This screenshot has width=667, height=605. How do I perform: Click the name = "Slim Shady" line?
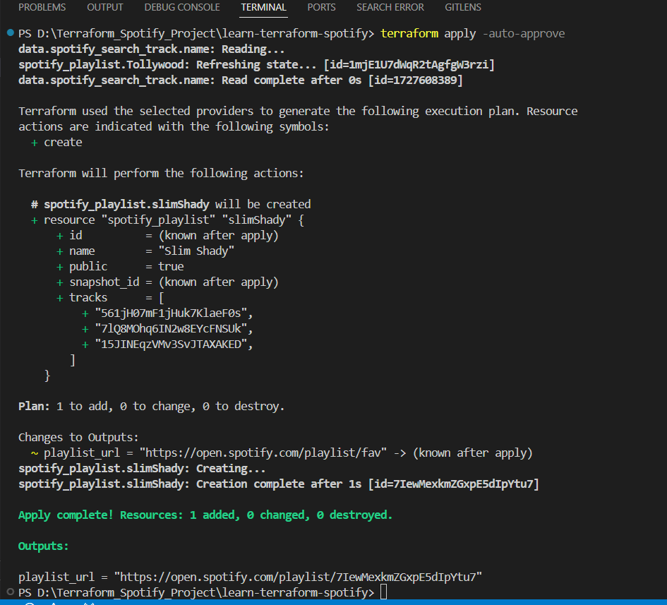point(145,251)
